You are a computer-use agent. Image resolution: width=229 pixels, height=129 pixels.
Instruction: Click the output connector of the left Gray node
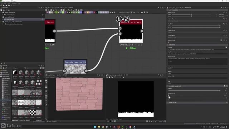[x=54, y=31]
